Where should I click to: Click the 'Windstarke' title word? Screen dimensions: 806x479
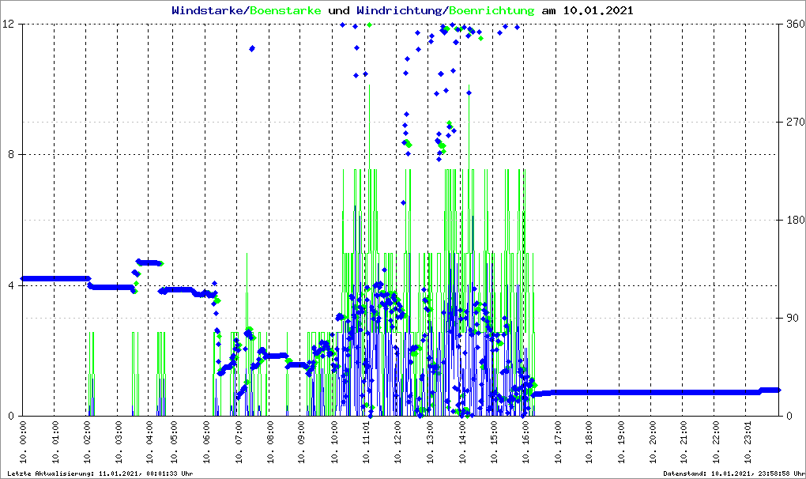(208, 10)
